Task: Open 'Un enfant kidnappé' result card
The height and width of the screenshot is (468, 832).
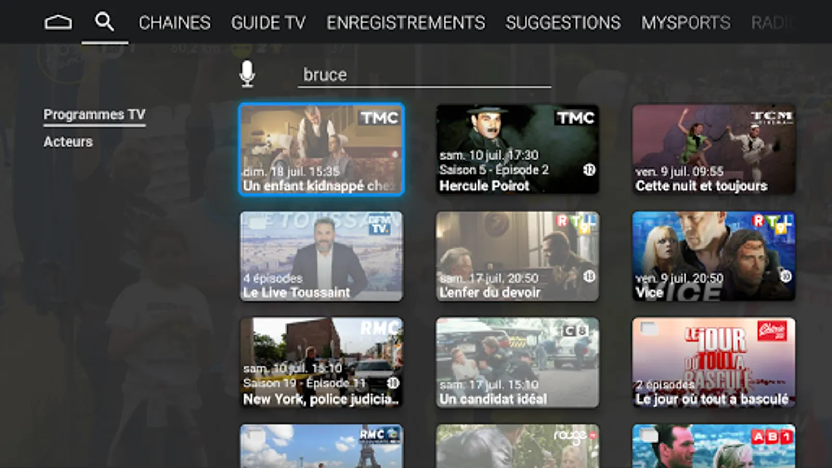Action: point(321,150)
